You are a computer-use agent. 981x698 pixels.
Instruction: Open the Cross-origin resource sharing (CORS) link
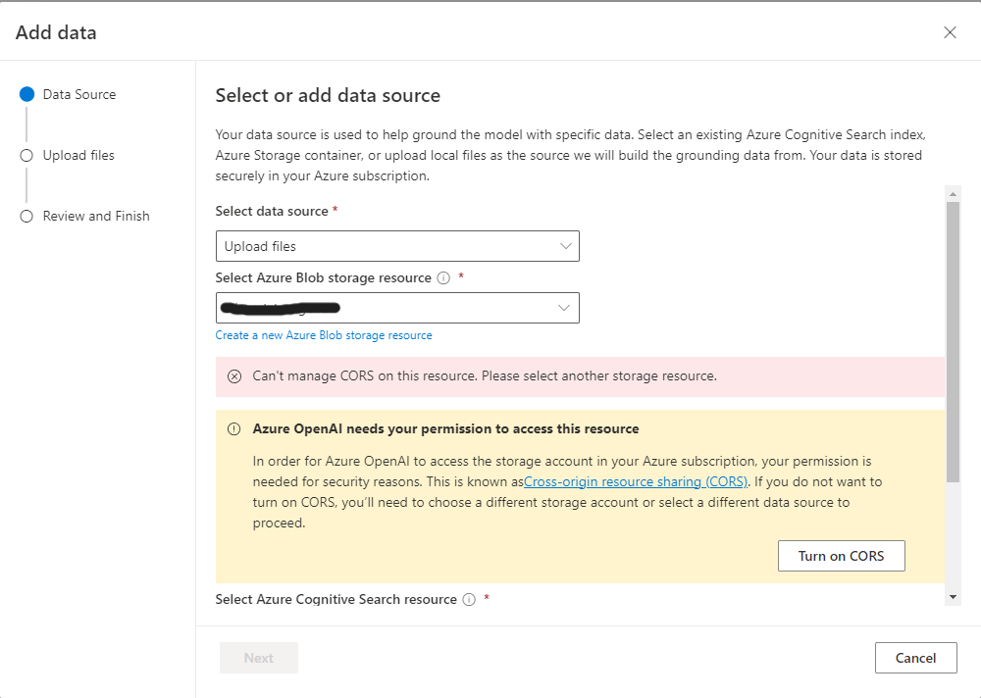click(636, 481)
